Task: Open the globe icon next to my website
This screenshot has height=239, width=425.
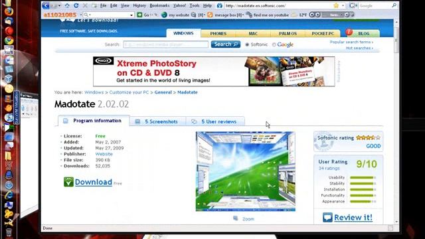Action: point(164,15)
